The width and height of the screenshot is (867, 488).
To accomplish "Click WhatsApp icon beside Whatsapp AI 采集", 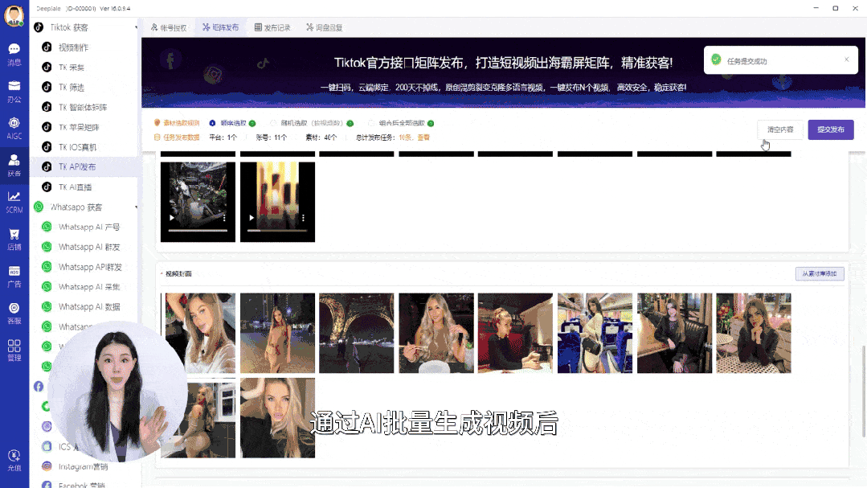I will (47, 286).
